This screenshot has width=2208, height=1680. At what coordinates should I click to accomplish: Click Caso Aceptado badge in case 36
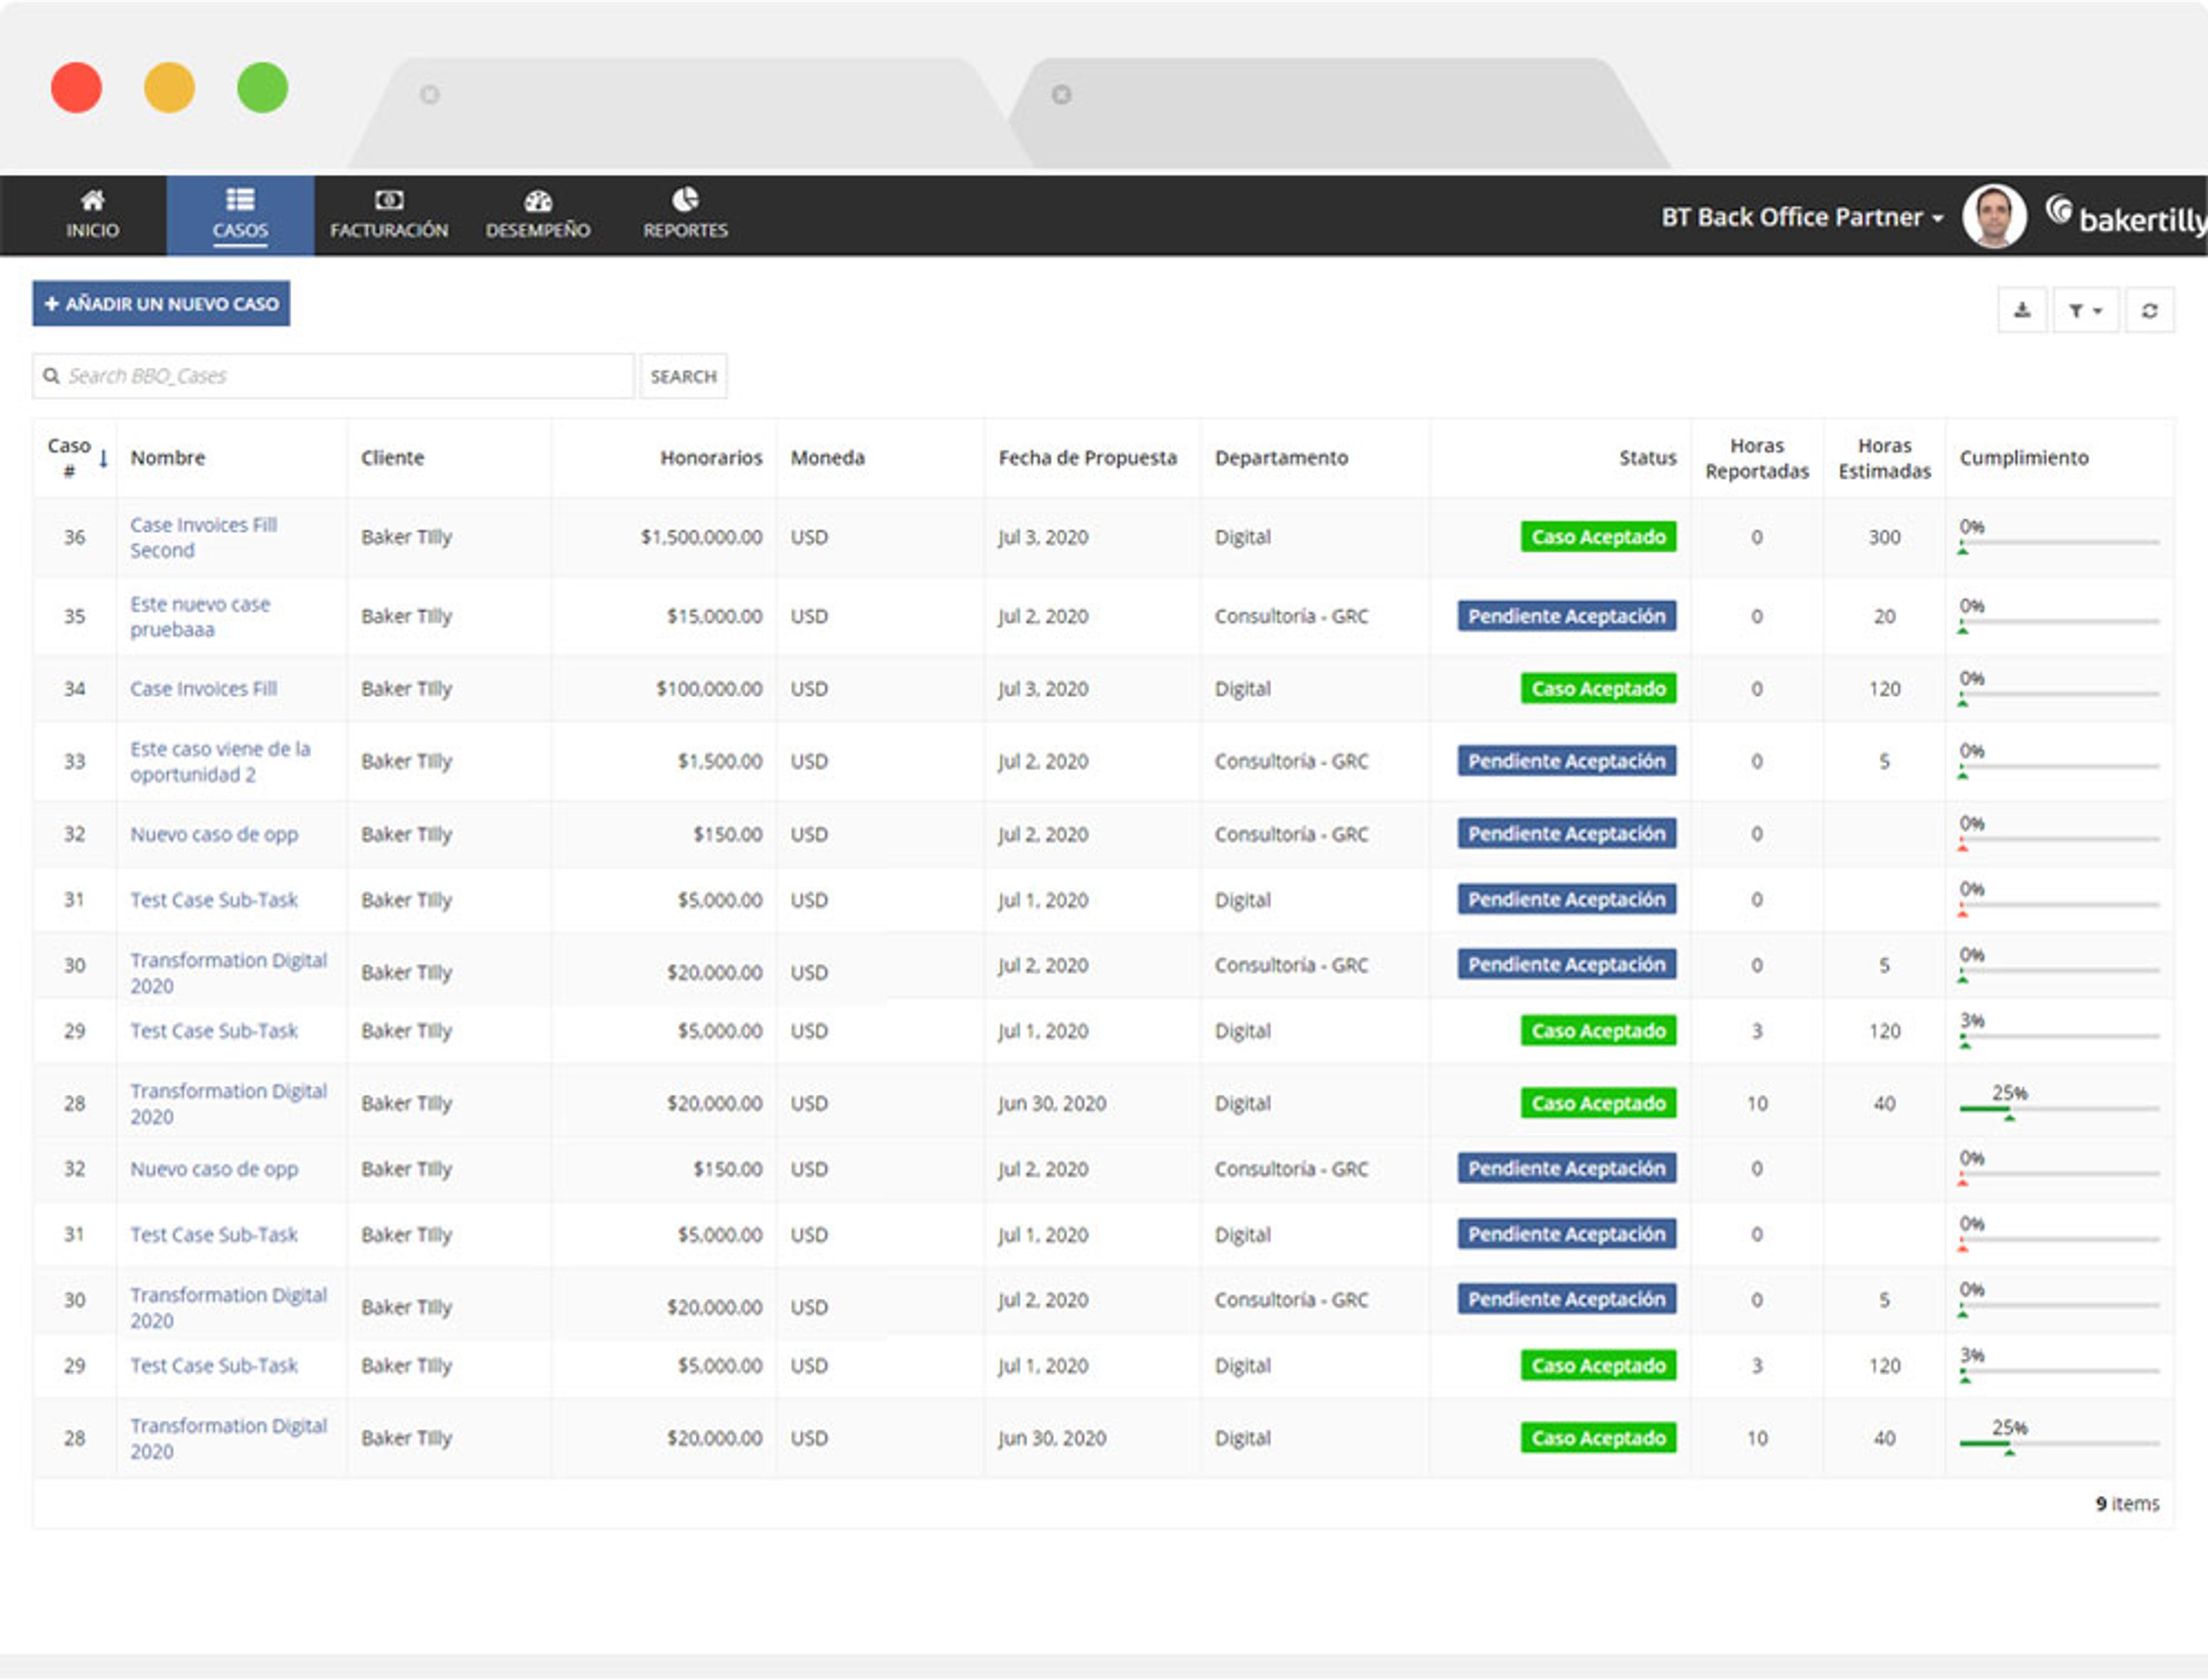pos(1598,537)
